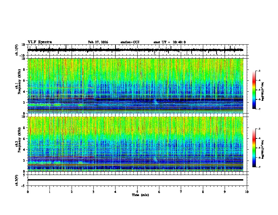Click the time axis tick label 3
Image resolution: width=278 pixels, height=215 pixels.
(x=93, y=192)
